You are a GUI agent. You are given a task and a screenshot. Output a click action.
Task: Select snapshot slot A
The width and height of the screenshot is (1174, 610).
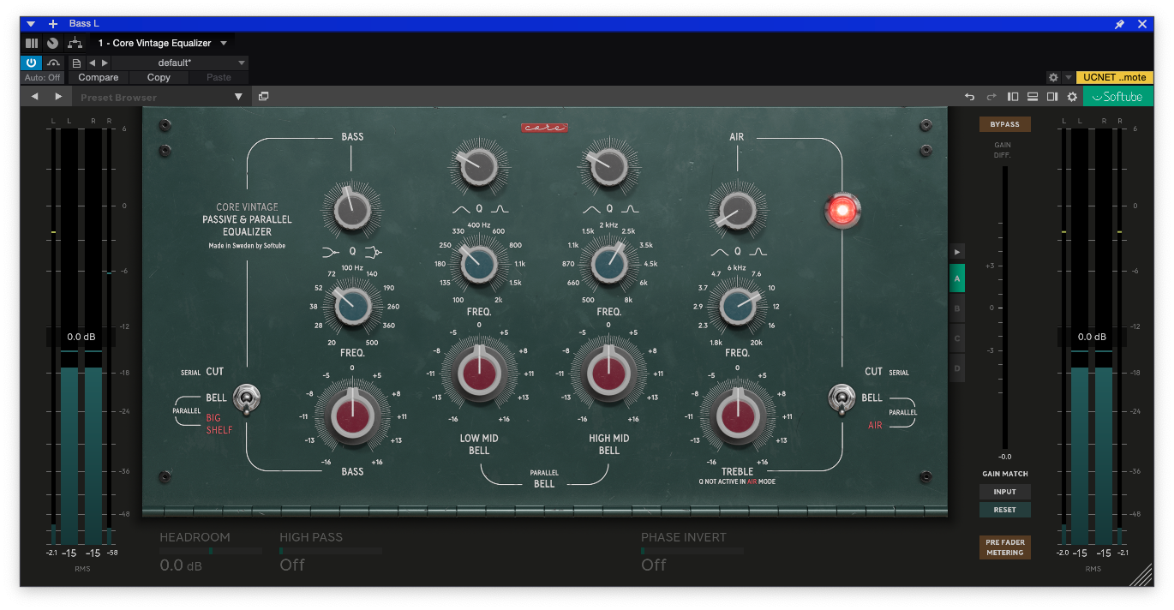coord(957,278)
